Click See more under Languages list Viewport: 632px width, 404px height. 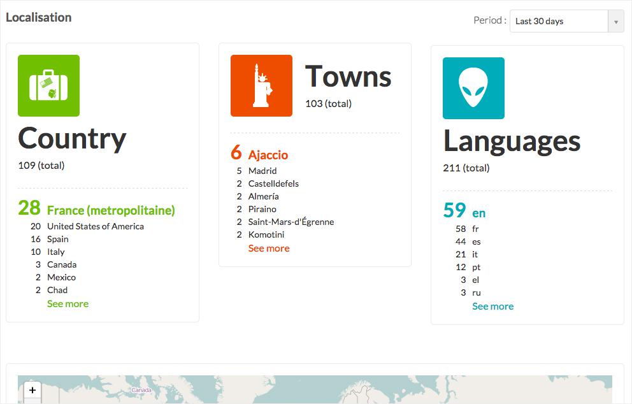click(492, 307)
